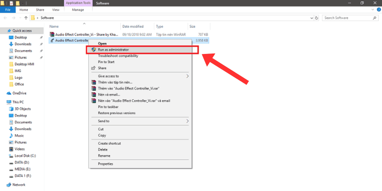Select Quick access in navigation pane
Image resolution: width=382 pixels, height=191 pixels.
(22, 31)
